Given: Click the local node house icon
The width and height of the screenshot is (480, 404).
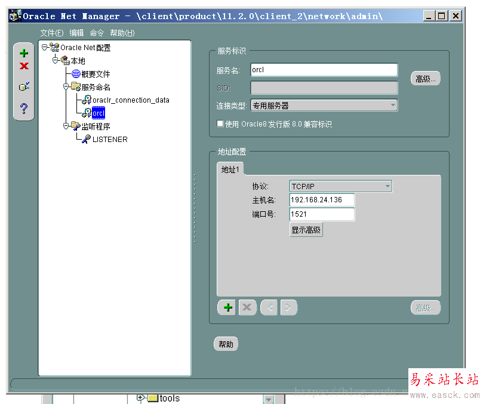Looking at the screenshot, I should (65, 60).
